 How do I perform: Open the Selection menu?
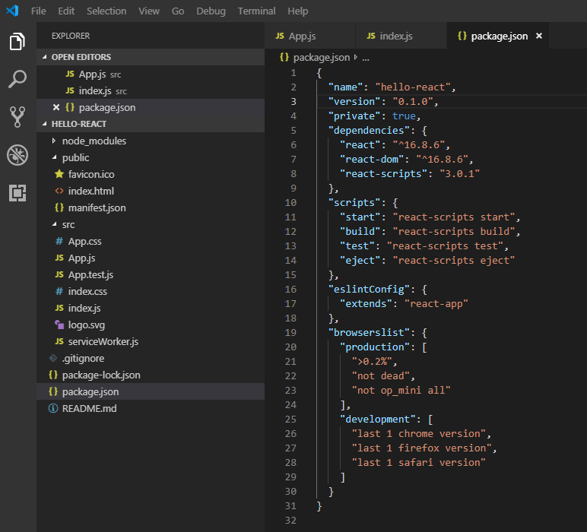pos(106,11)
